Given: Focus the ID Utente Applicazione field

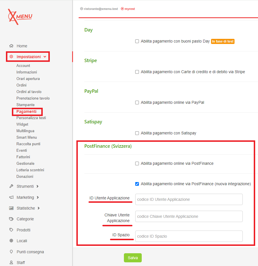Looking at the screenshot, I should click(x=189, y=199).
